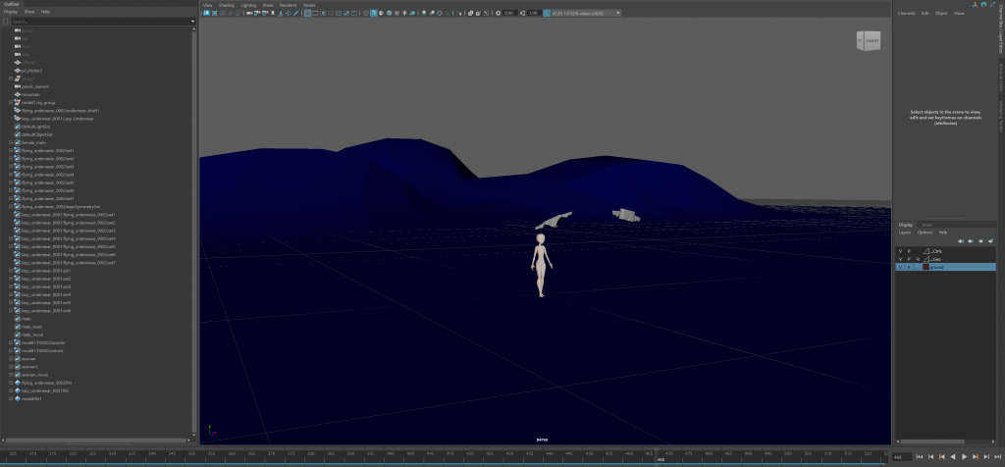
Task: Click the Outliner search field
Action: pos(98,21)
